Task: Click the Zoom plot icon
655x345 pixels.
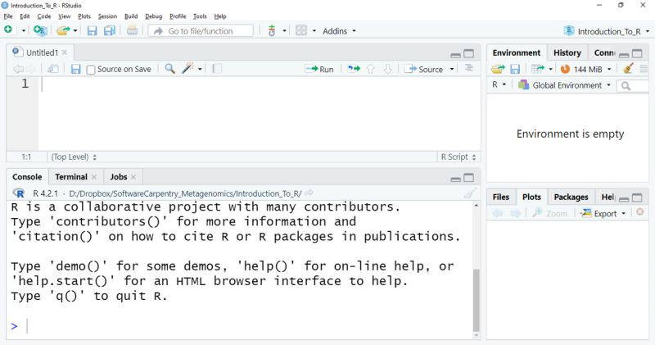Action: 550,213
